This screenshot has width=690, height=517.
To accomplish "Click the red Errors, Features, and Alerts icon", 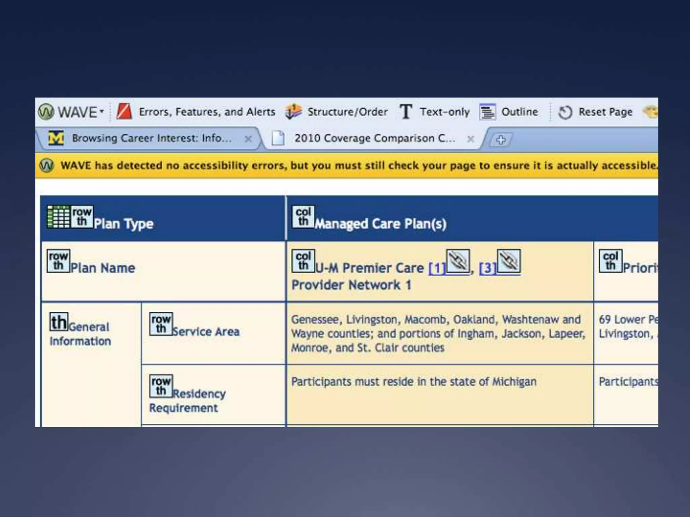I will click(x=124, y=111).
